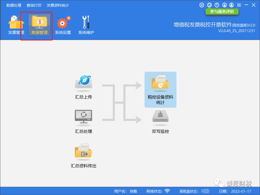This screenshot has height=195, width=260.
Task: Click the 网络状态 label
Action: pyautogui.click(x=154, y=191)
